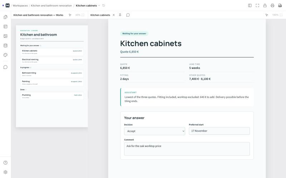Screen dimensions: 286x178
Task: Click the Comment text area
Action: pos(187,149)
